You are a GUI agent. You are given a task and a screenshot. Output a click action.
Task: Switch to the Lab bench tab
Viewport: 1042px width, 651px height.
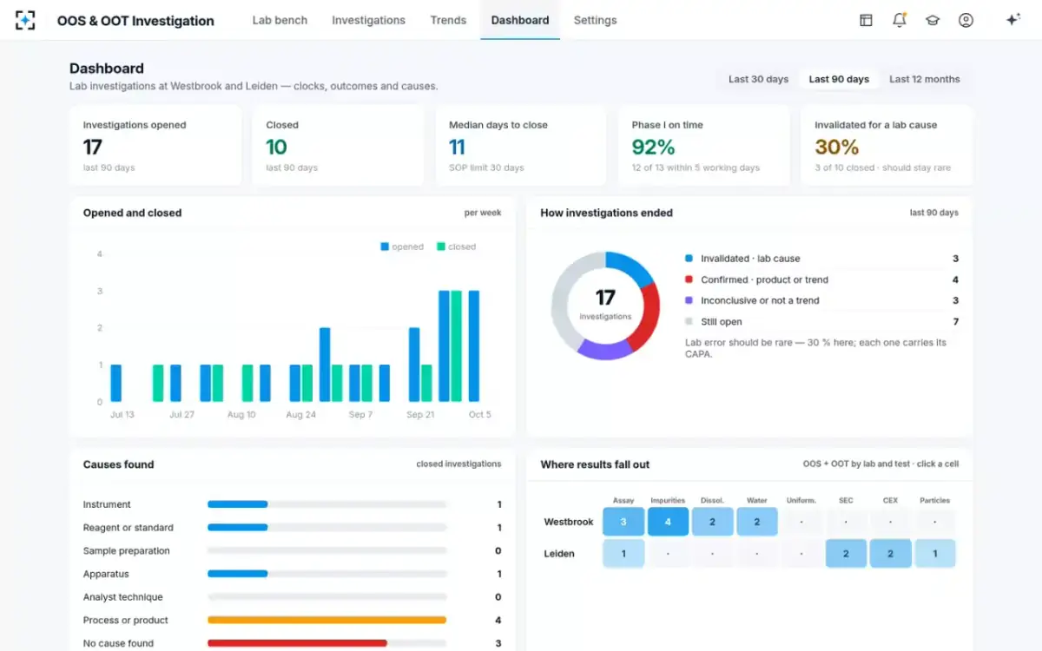click(x=280, y=20)
